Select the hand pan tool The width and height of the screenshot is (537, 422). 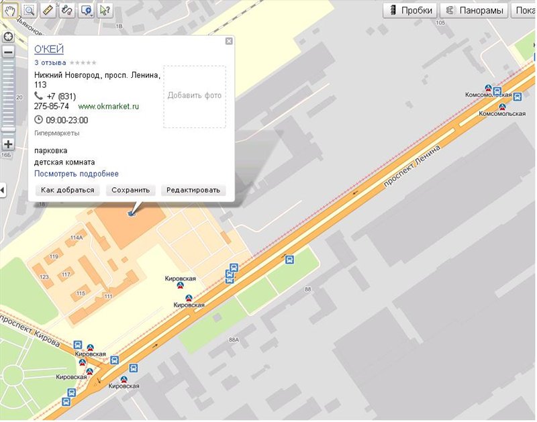tap(9, 9)
